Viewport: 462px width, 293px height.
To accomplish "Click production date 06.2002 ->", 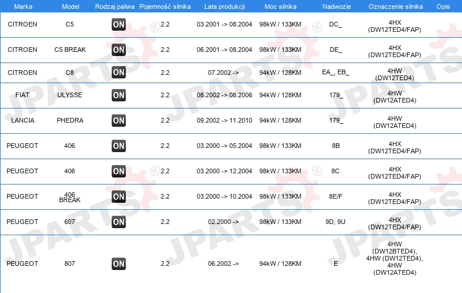I will (223, 264).
